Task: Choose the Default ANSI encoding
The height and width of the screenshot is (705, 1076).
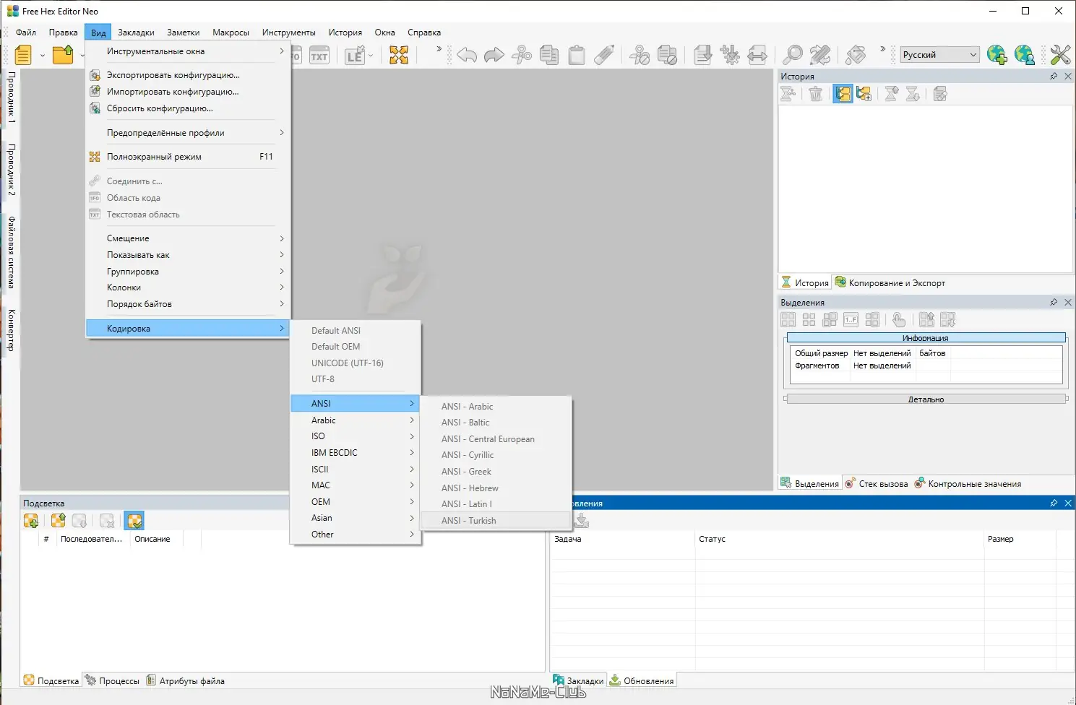Action: [356, 331]
